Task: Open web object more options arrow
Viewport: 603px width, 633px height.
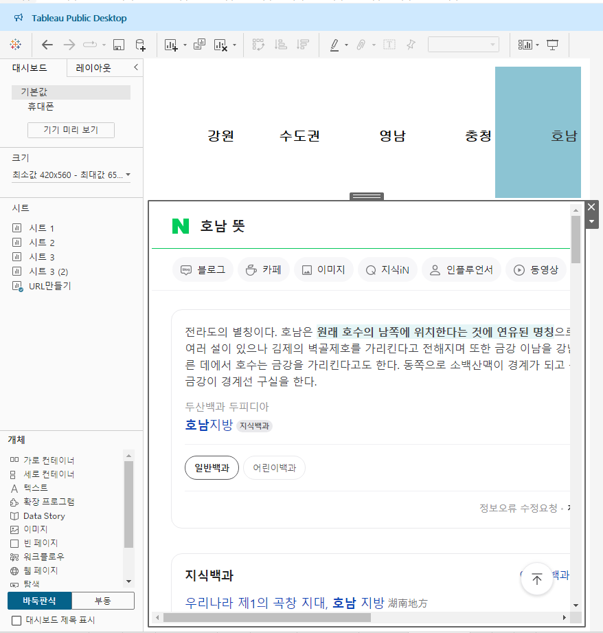Action: [591, 221]
